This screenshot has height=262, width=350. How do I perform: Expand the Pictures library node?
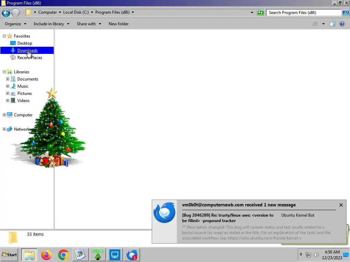pos(8,93)
